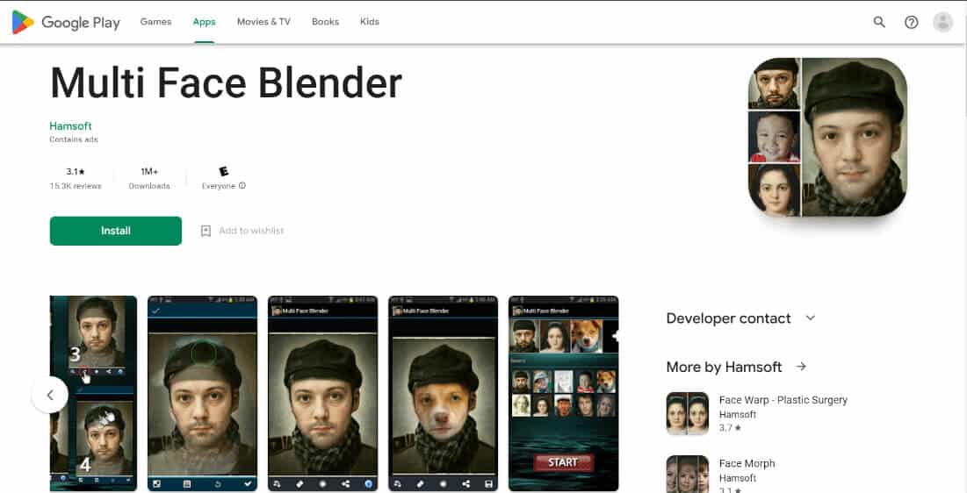The width and height of the screenshot is (967, 493).
Task: Open the screenshot with green circle on hat
Action: pos(202,394)
